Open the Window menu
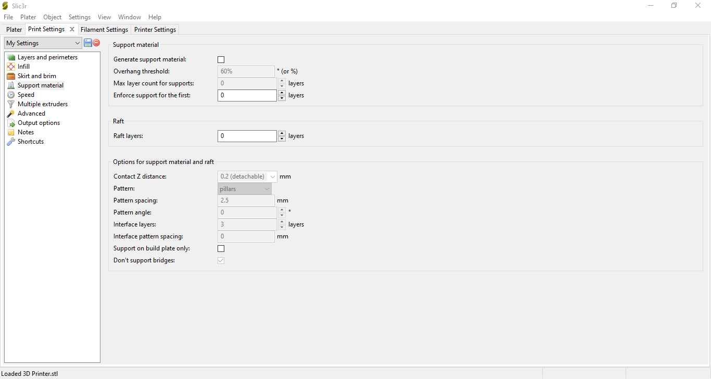 (130, 17)
